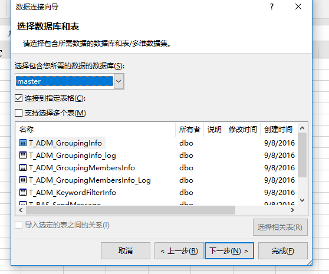Click the 取消 cancel button
Screen dimensions: 329x274
126,251
